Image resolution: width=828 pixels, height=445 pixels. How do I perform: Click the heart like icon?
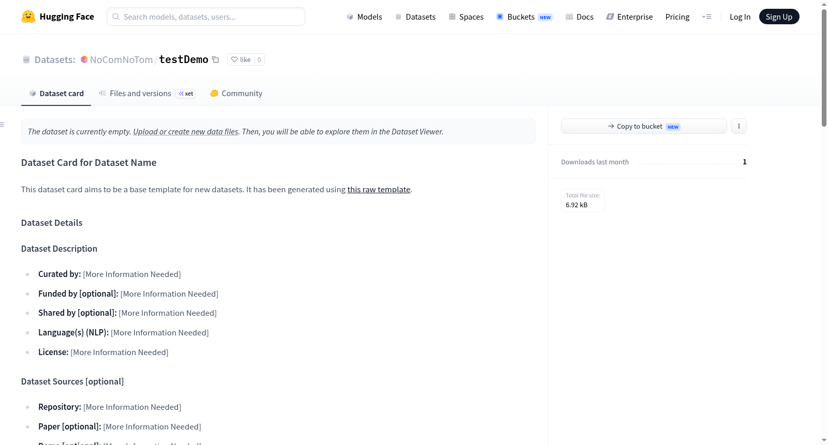[x=234, y=59]
